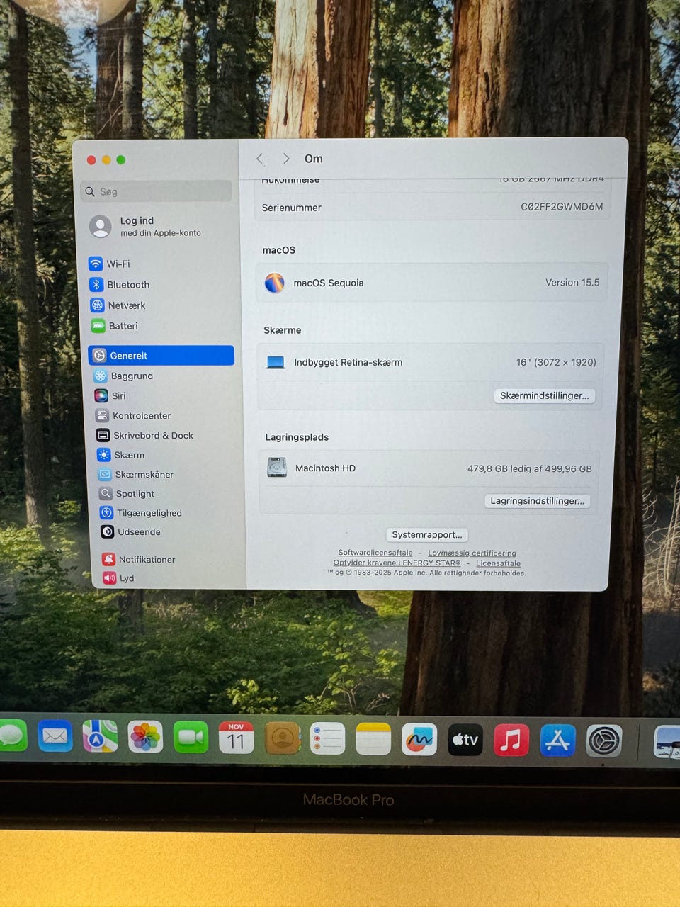Image resolution: width=680 pixels, height=907 pixels.
Task: Click the Indbygget Retina-skærm laptop icon
Action: [276, 362]
